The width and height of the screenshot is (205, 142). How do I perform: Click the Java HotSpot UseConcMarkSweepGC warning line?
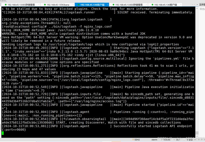tap(97, 37)
